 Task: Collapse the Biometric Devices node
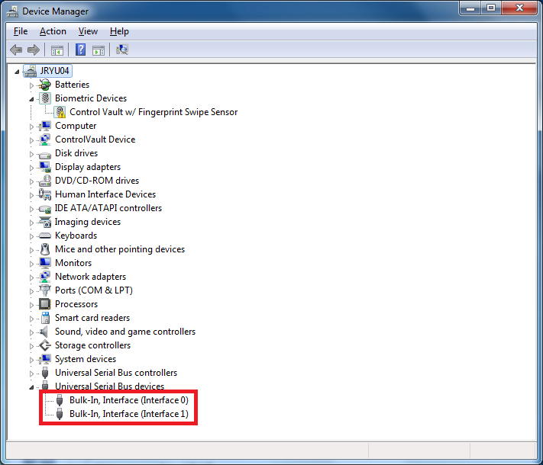pyautogui.click(x=31, y=99)
